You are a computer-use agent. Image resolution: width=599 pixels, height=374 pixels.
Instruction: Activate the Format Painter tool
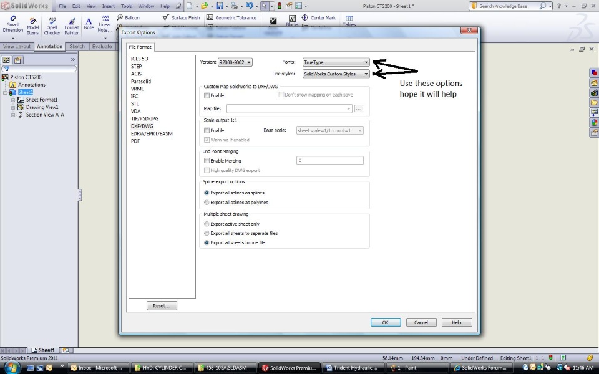71,26
